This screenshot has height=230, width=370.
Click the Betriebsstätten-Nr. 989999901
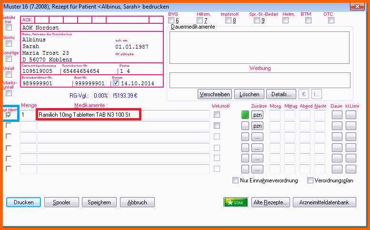(x=37, y=83)
